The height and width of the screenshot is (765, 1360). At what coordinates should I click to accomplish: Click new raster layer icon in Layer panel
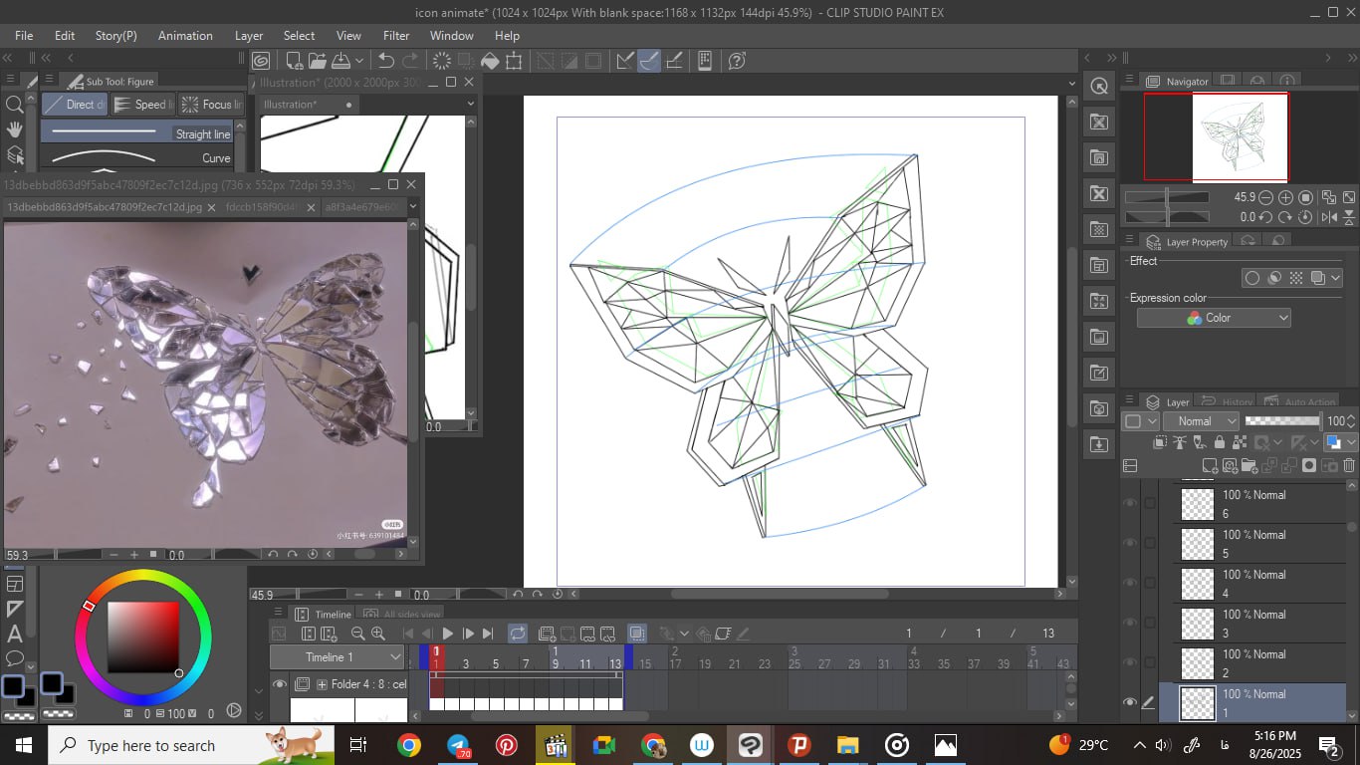tap(1210, 465)
